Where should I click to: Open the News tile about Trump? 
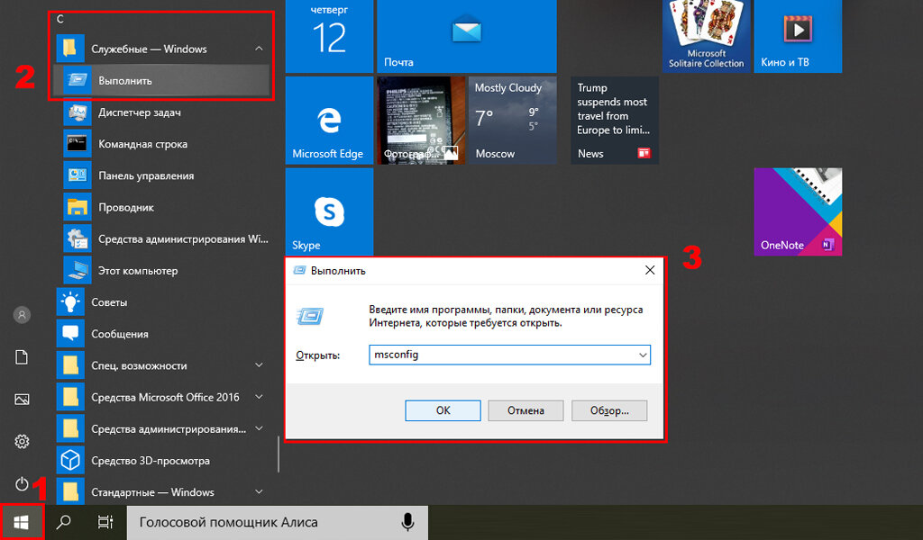(615, 121)
